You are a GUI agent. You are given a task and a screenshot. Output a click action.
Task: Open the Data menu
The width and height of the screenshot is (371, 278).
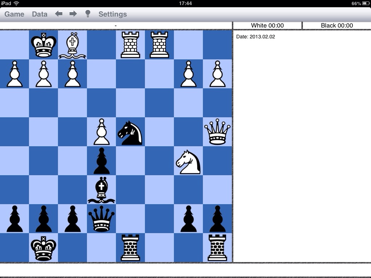point(39,14)
